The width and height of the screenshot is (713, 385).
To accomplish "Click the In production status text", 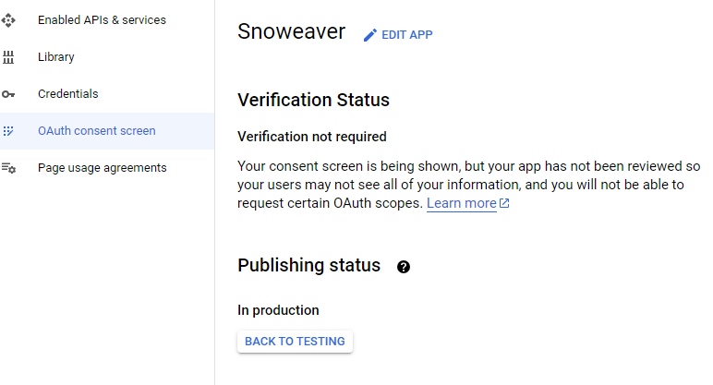I will coord(278,310).
